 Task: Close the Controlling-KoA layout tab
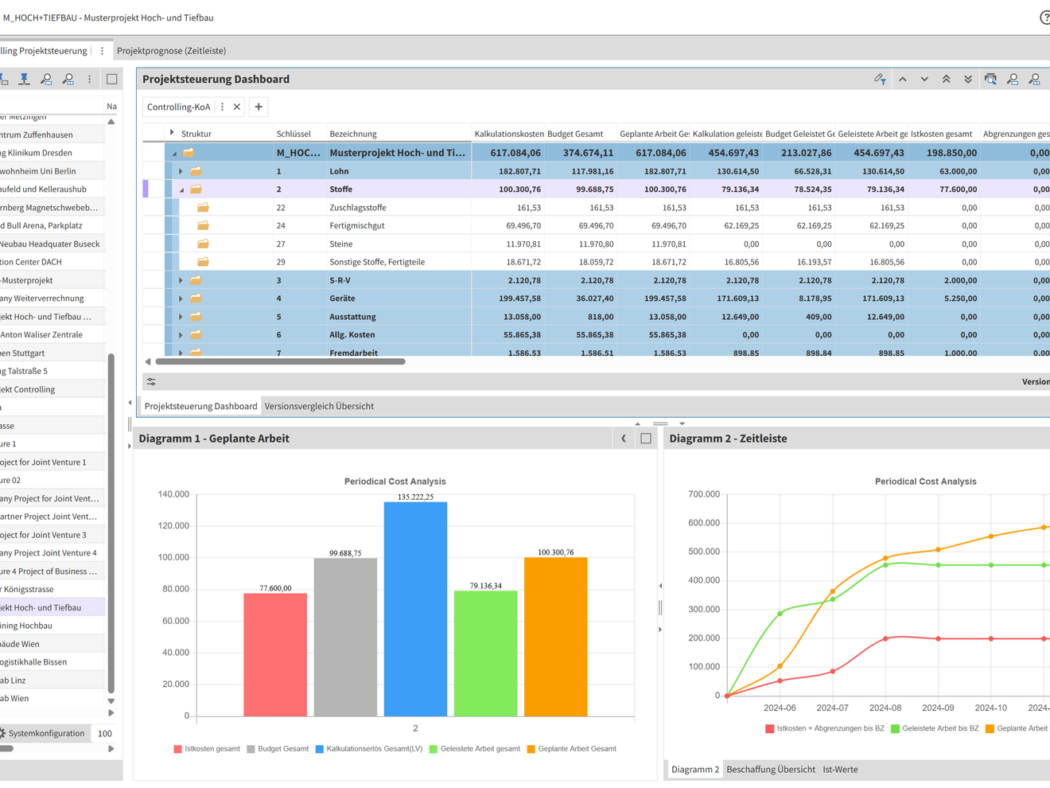pos(237,107)
